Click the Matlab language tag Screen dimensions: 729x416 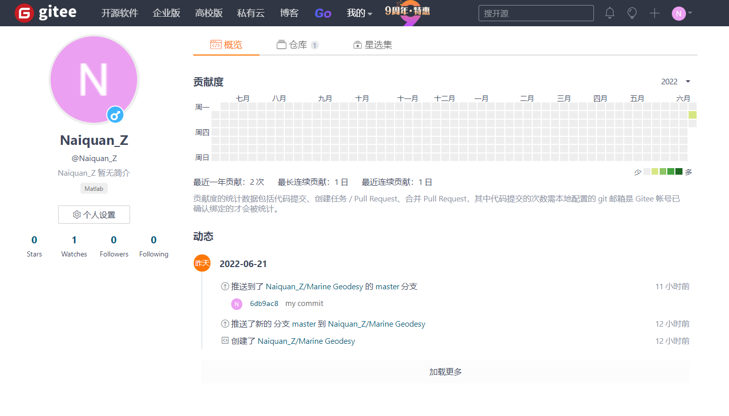pos(94,188)
